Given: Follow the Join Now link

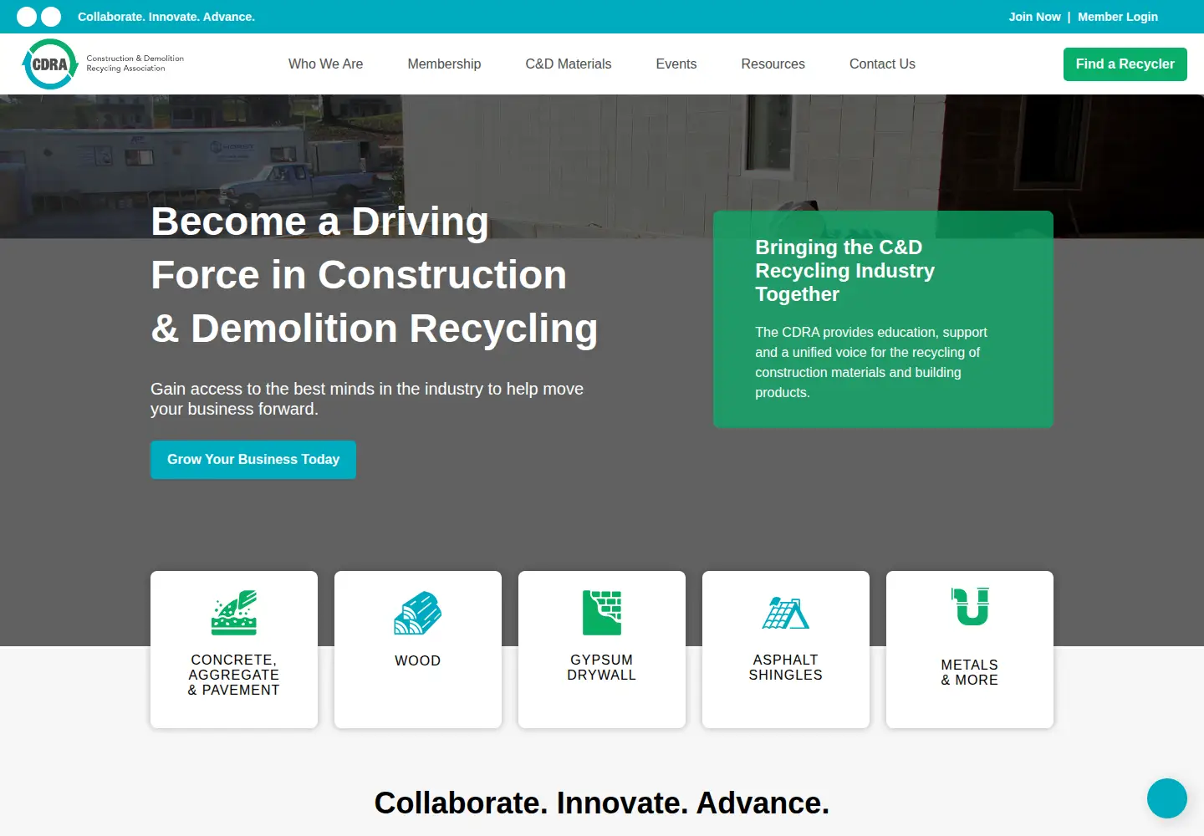Looking at the screenshot, I should 1034,17.
